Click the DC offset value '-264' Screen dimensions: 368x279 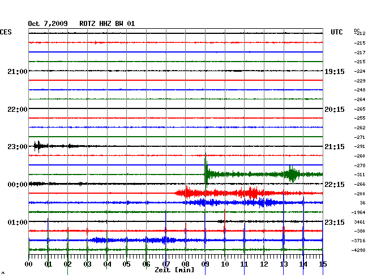(x=360, y=99)
